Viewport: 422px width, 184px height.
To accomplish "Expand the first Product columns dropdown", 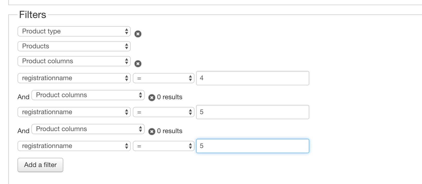I will [74, 61].
